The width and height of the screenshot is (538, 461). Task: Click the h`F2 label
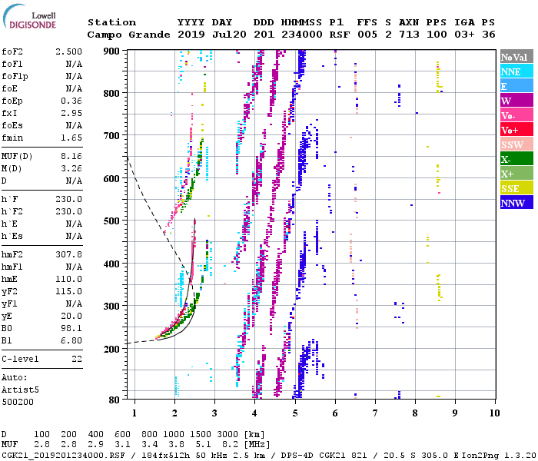click(12, 211)
